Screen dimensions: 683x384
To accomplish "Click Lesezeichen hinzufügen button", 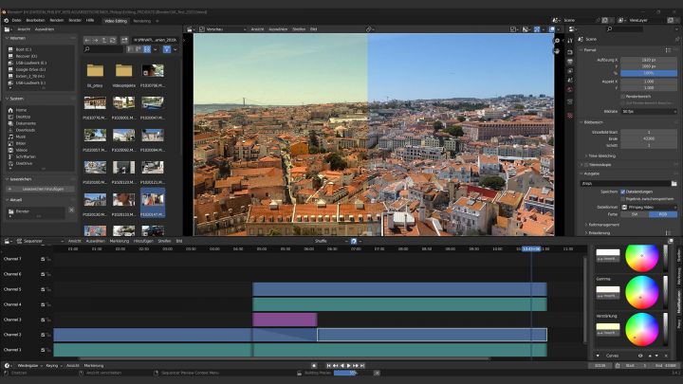I will (x=40, y=189).
